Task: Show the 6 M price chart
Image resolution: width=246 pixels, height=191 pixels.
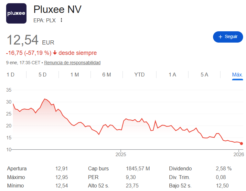Action: [x=107, y=75]
